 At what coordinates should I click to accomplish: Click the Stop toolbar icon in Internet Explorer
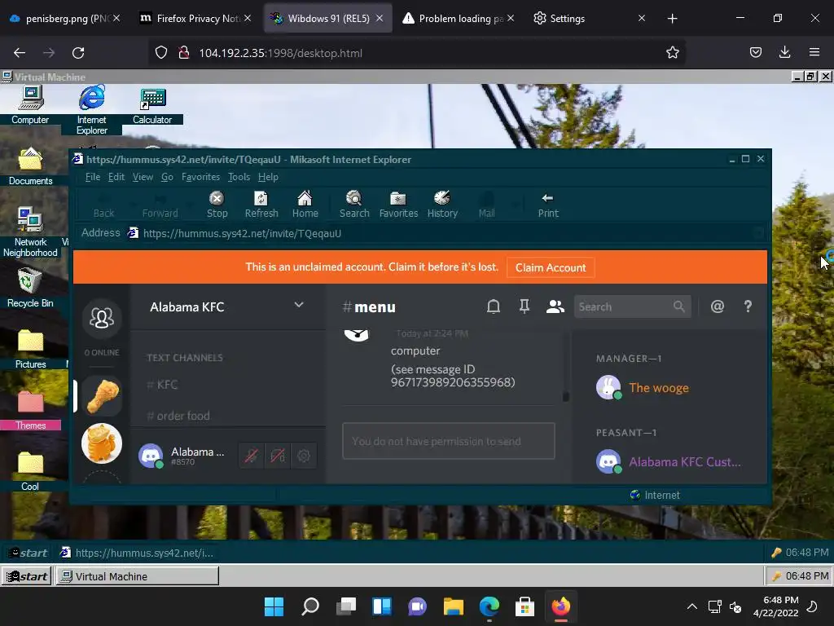tap(217, 205)
